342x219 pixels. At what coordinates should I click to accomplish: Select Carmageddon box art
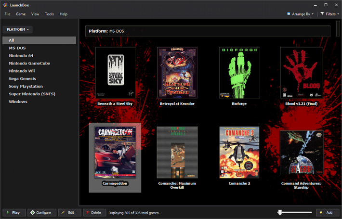pyautogui.click(x=115, y=152)
